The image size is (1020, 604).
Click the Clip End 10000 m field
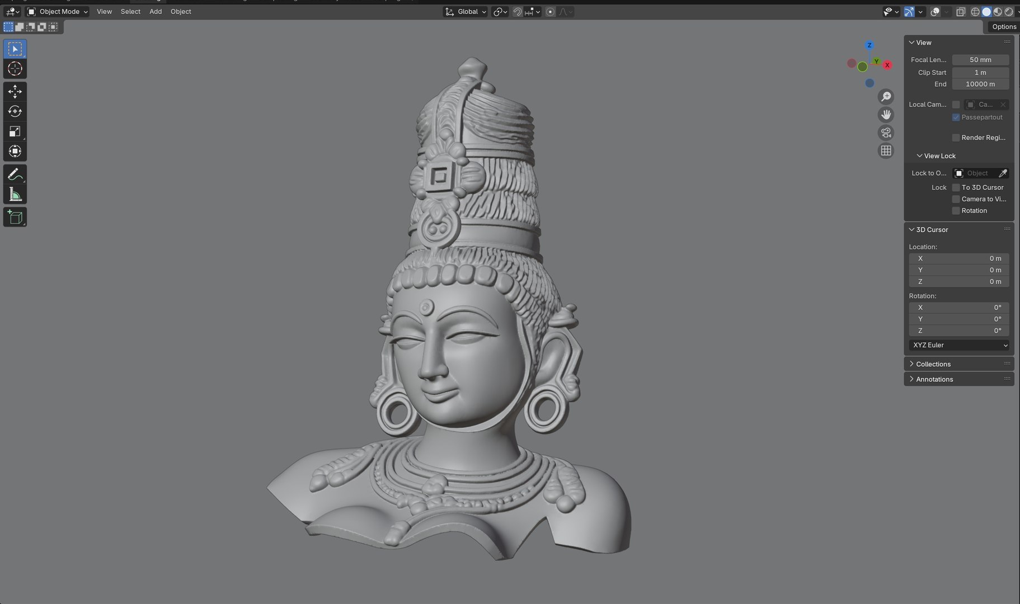[980, 84]
